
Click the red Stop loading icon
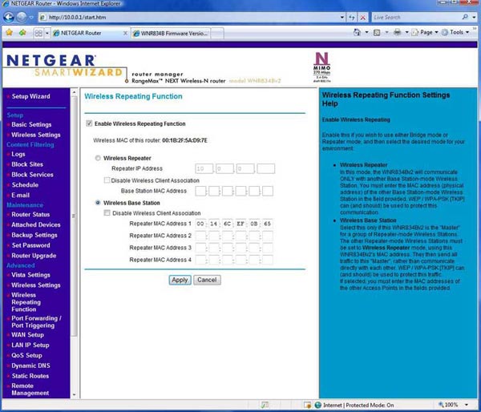point(362,18)
